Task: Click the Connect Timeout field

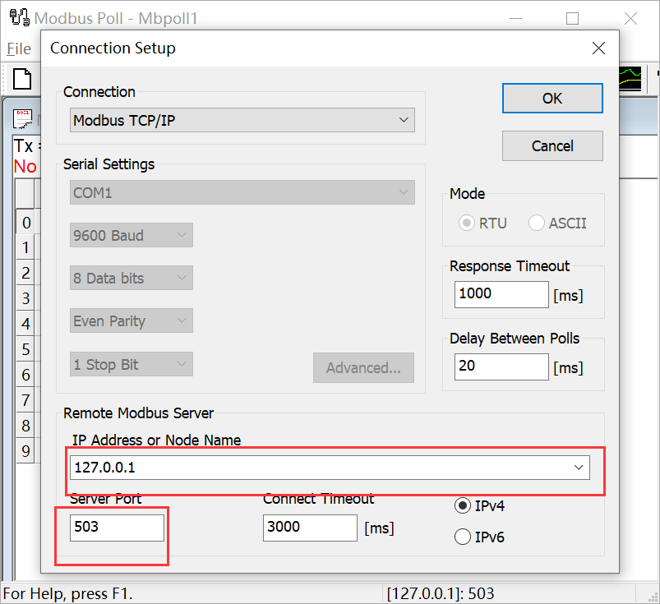Action: point(310,528)
